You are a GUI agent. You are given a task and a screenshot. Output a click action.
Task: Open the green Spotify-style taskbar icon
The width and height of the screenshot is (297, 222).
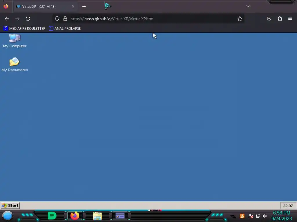[x=52, y=216]
